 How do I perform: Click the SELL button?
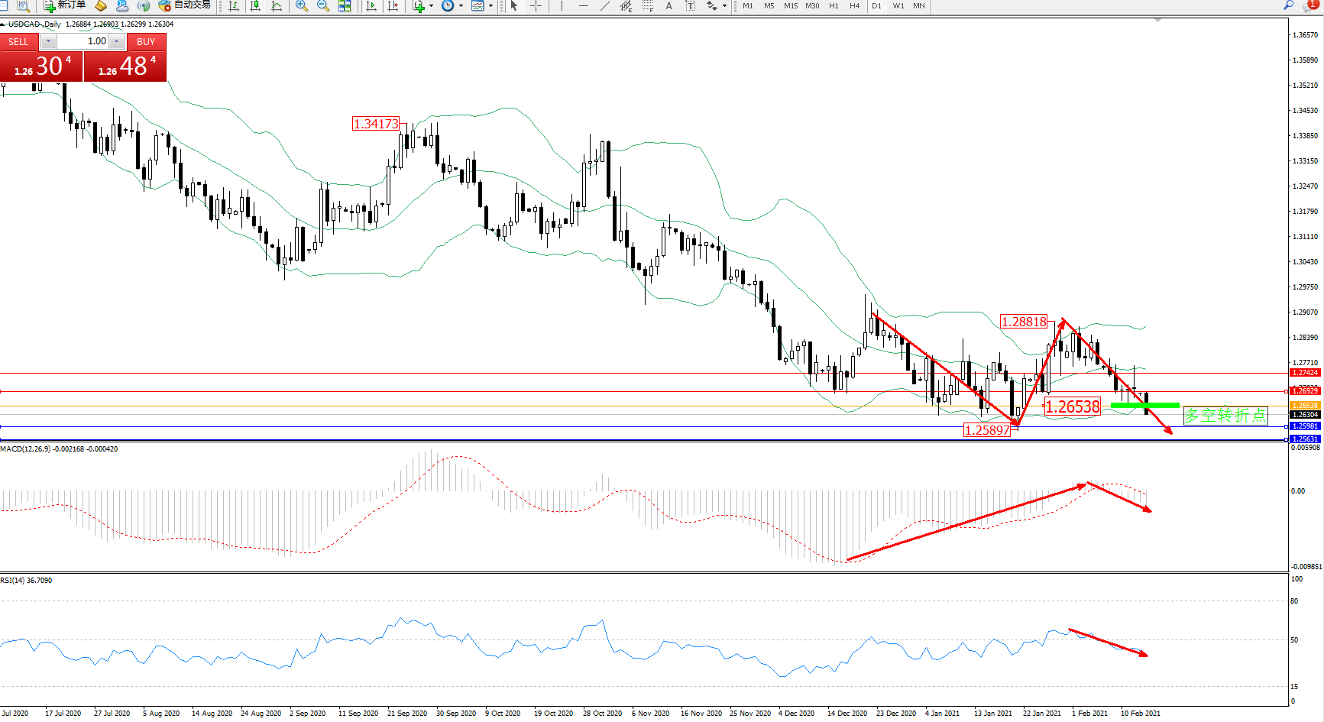click(x=18, y=42)
